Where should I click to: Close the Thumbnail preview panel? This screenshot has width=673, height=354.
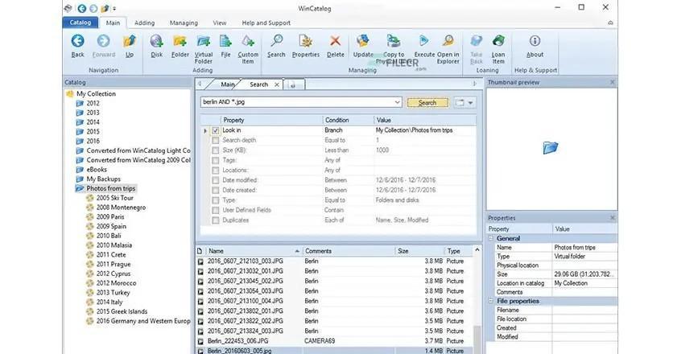pyautogui.click(x=613, y=82)
